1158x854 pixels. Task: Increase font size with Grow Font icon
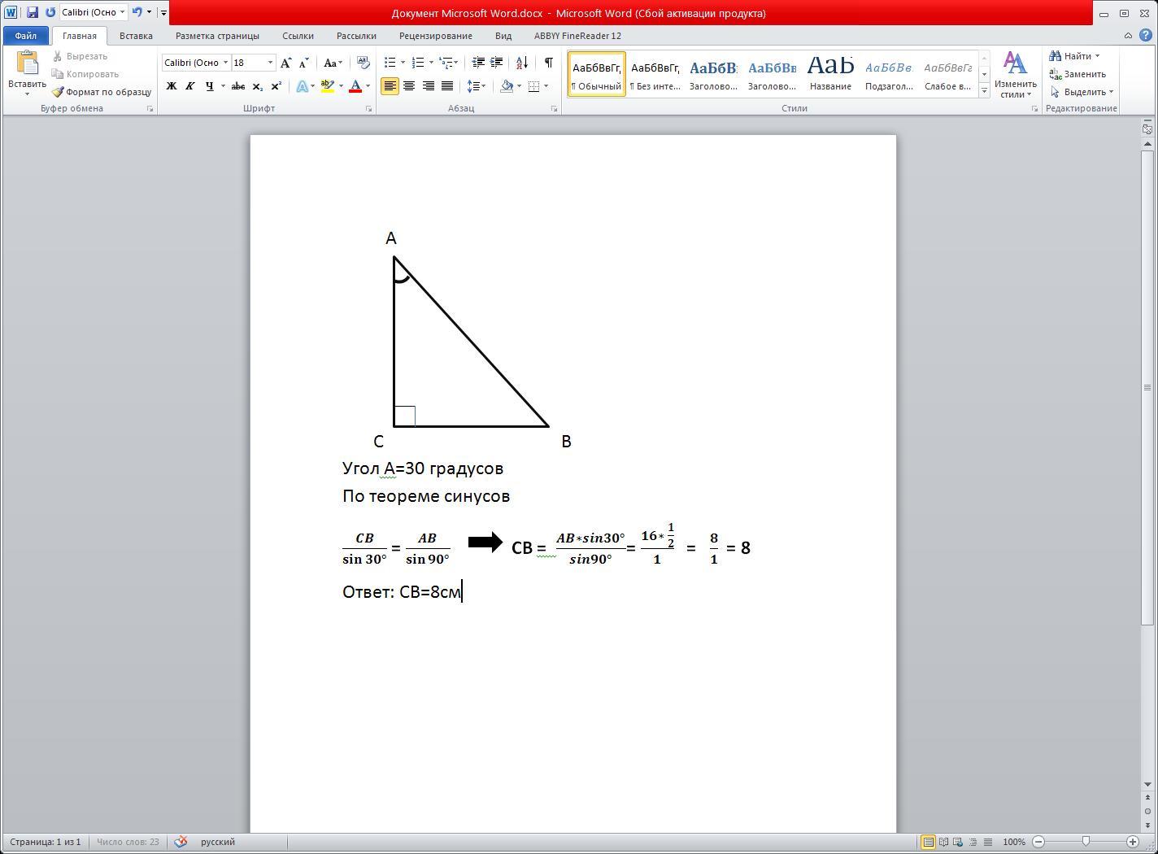285,63
